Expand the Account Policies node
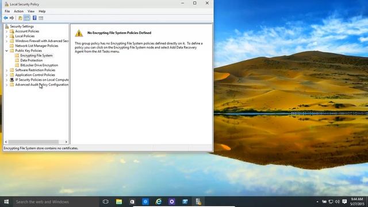The height and width of the screenshot is (207, 368). [x=6, y=31]
